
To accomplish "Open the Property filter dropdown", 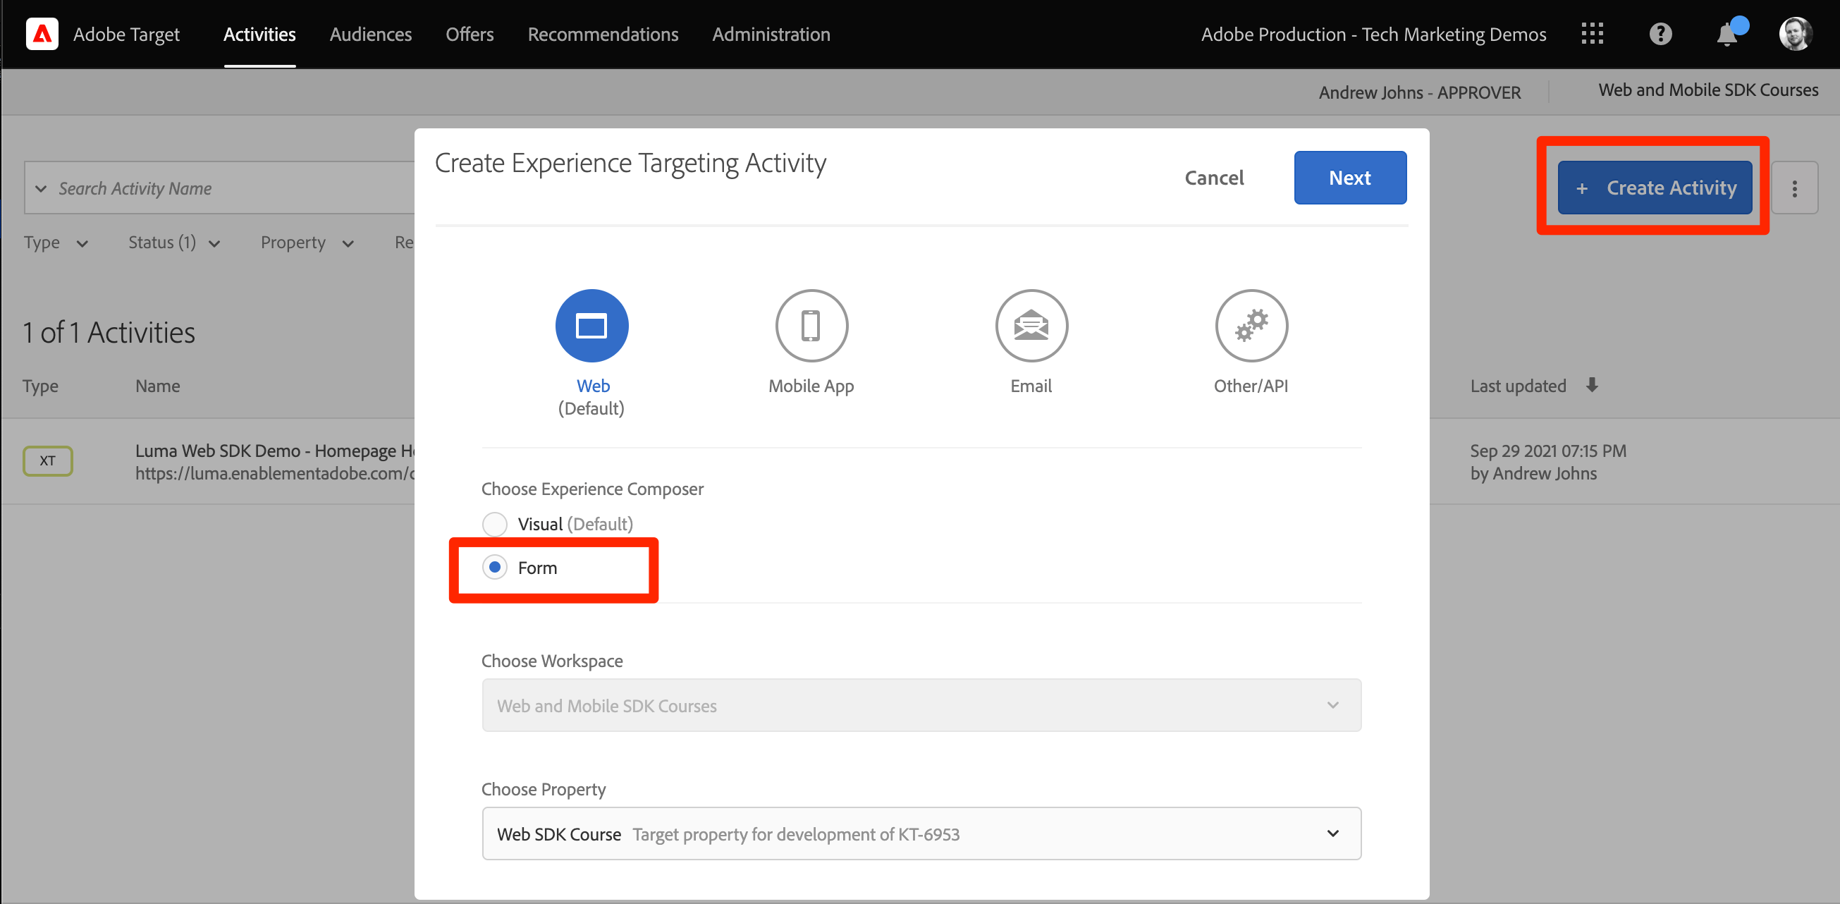I will point(307,243).
